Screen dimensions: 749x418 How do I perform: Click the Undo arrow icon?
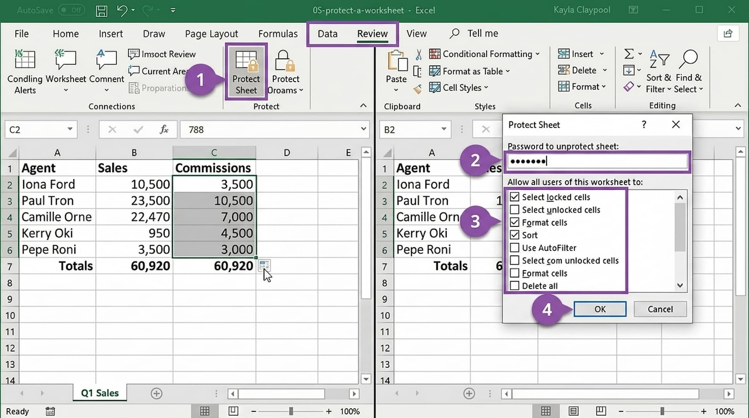click(122, 10)
